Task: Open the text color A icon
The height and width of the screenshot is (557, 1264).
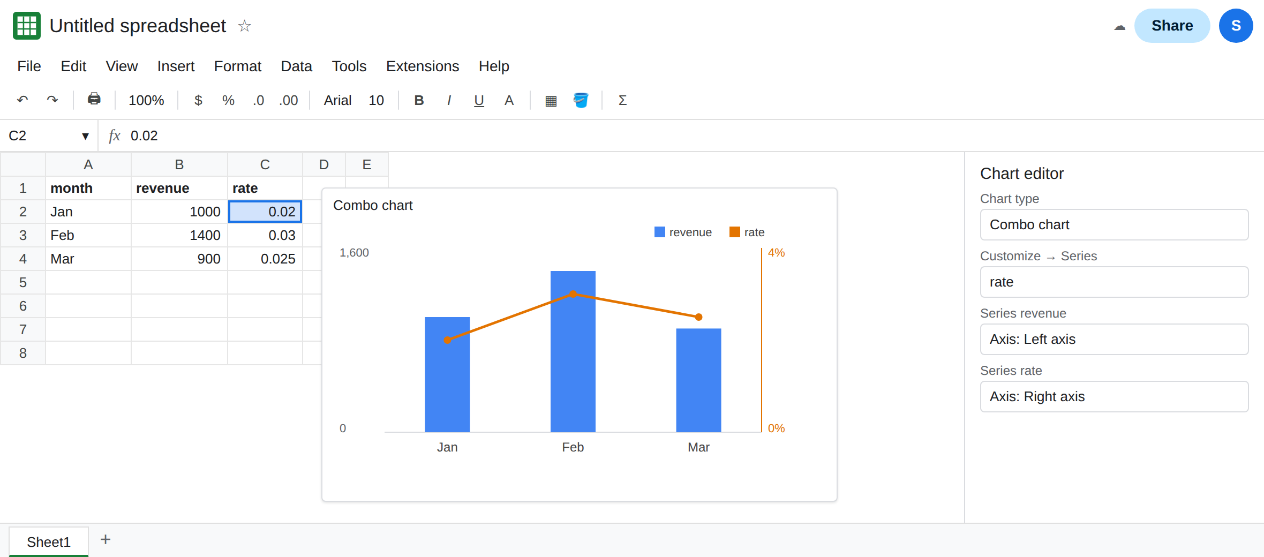Action: click(509, 100)
